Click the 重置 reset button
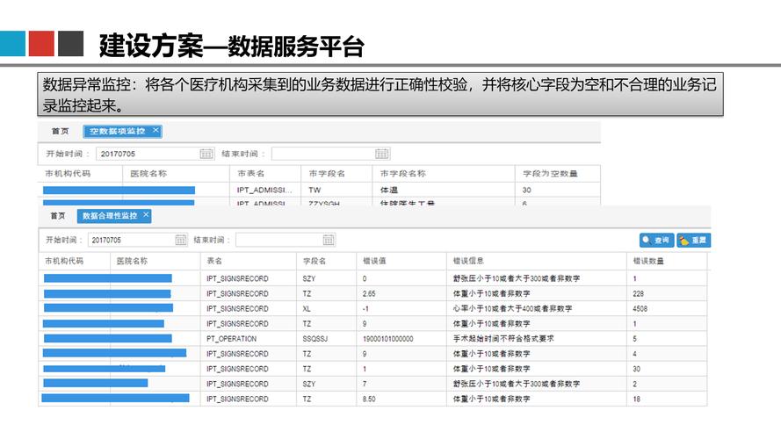781x439 pixels. [x=693, y=240]
